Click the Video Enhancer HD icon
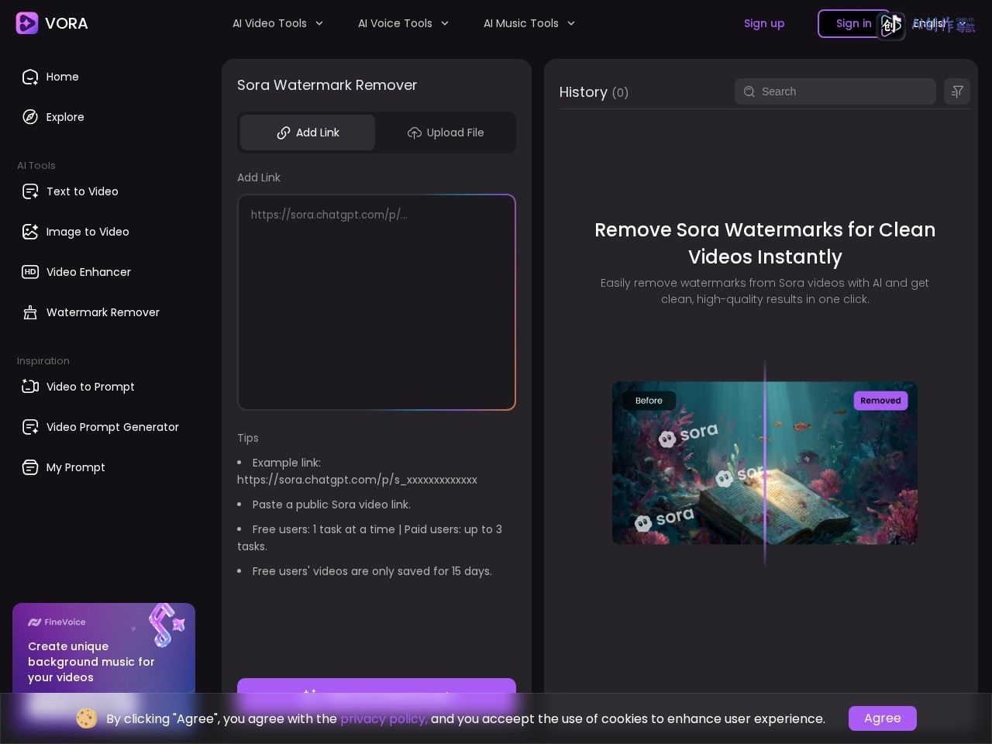Viewport: 992px width, 744px height. (30, 272)
